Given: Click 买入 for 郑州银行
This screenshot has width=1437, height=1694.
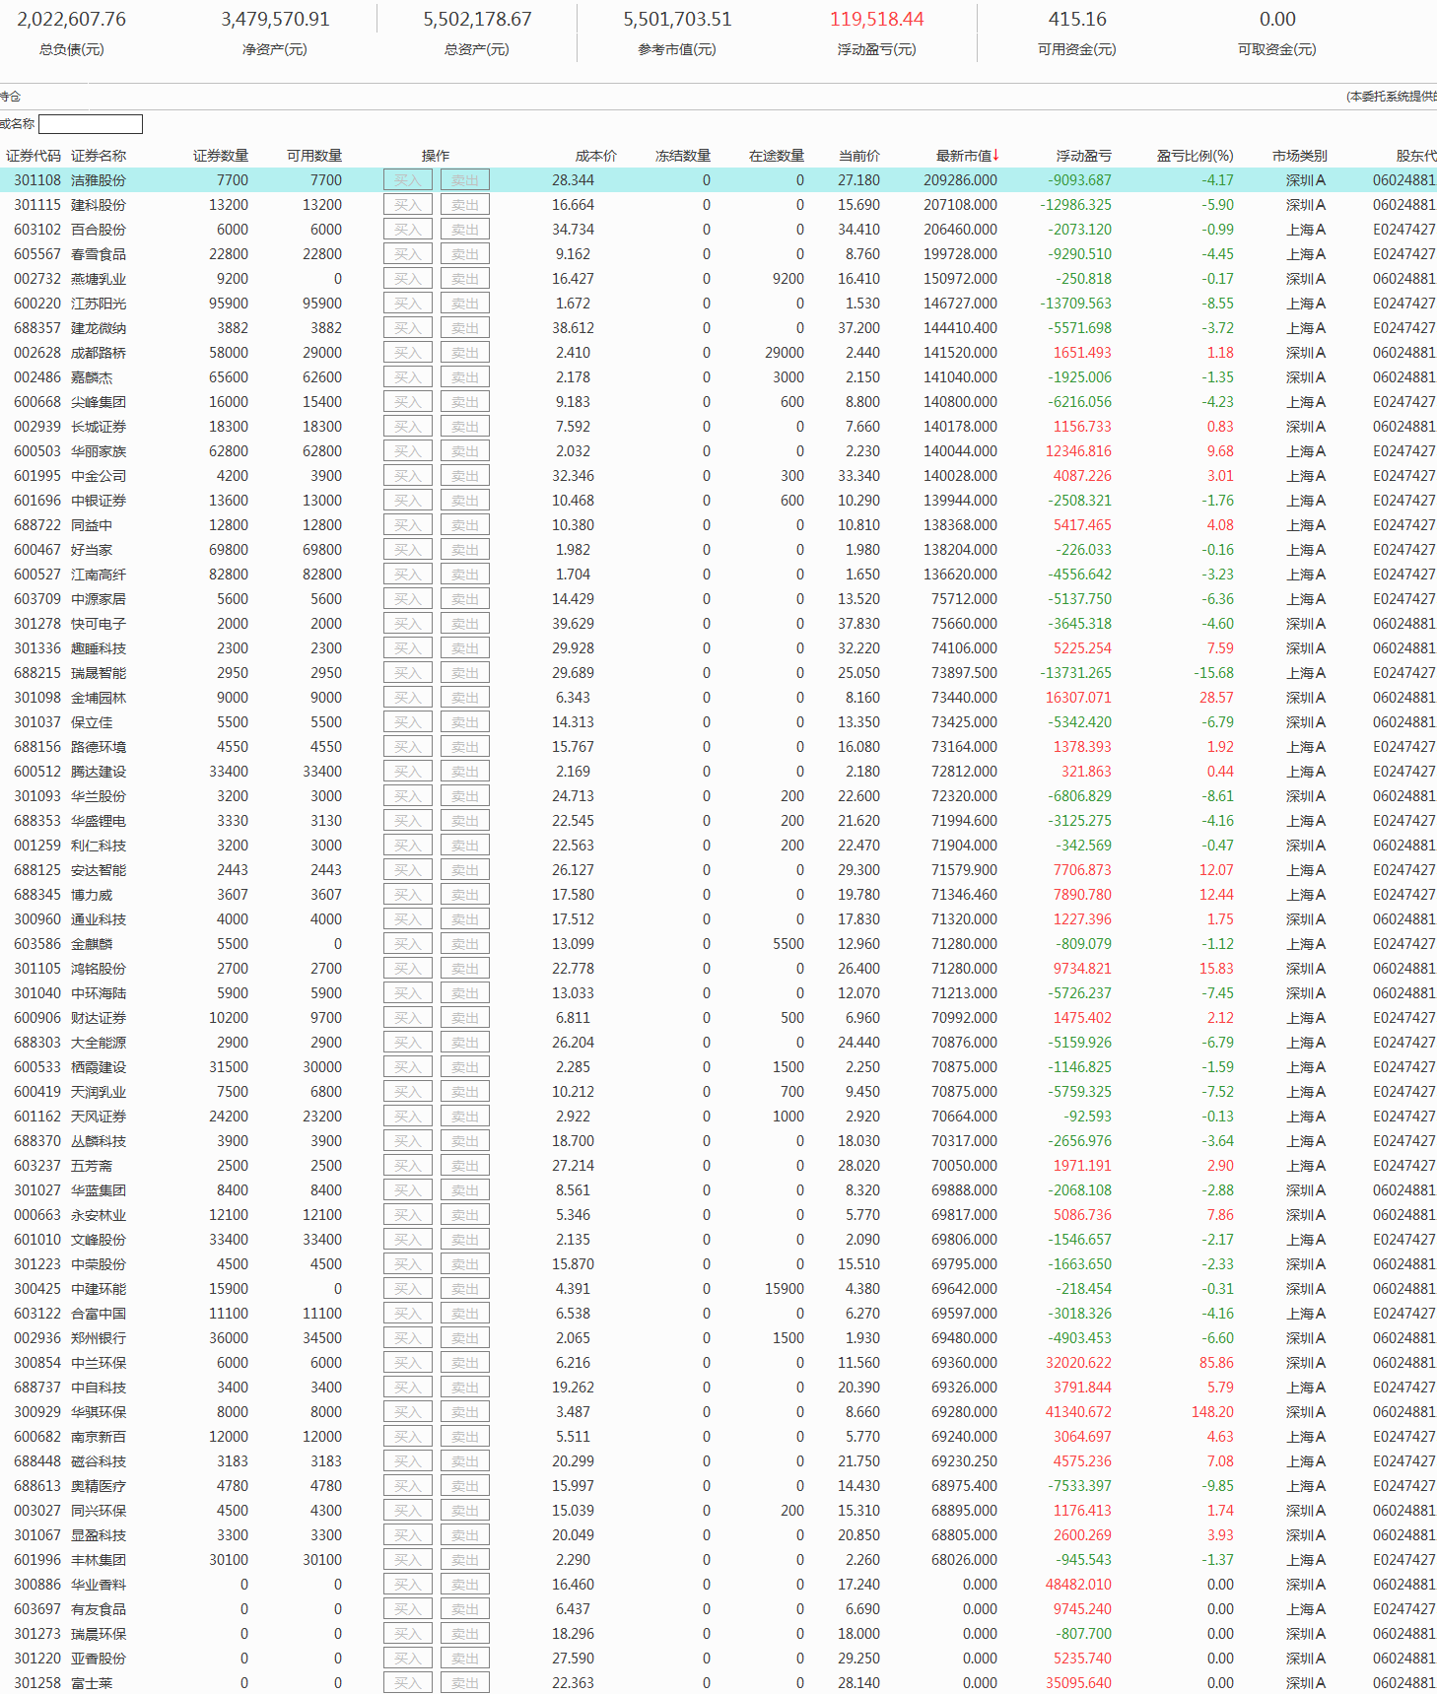Looking at the screenshot, I should click(x=408, y=1338).
